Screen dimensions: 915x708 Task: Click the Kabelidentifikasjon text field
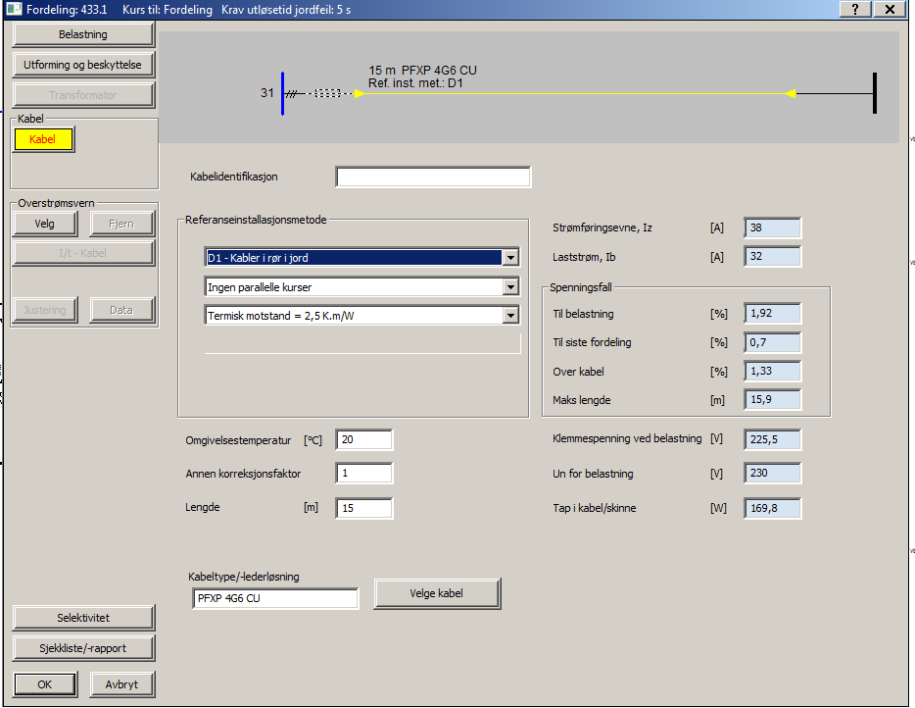click(x=434, y=177)
